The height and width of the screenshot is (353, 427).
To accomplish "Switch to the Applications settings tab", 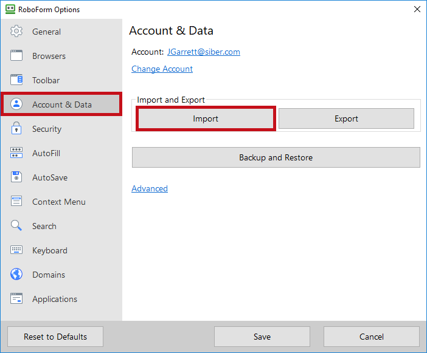I will click(54, 299).
